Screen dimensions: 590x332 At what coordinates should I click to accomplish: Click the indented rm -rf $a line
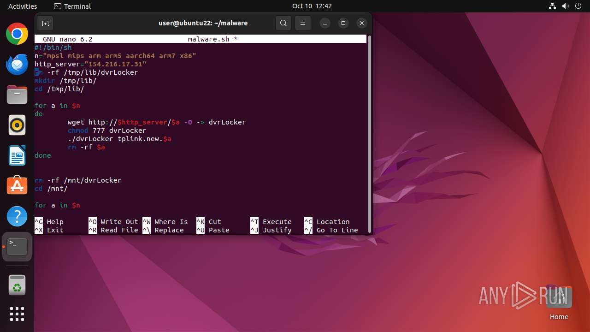coord(86,147)
